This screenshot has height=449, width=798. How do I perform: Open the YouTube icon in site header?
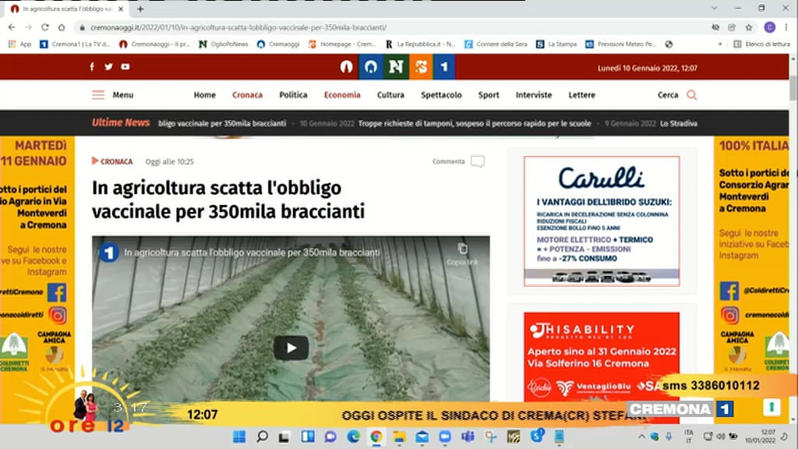coord(125,67)
